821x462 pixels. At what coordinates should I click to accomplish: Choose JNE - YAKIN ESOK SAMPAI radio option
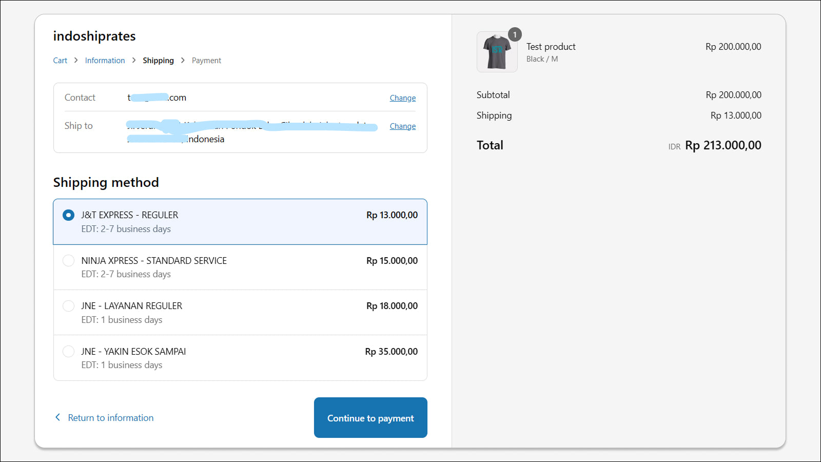pyautogui.click(x=68, y=352)
